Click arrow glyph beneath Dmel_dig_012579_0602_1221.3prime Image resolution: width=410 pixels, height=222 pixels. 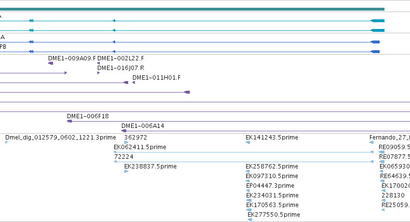(x=7, y=142)
